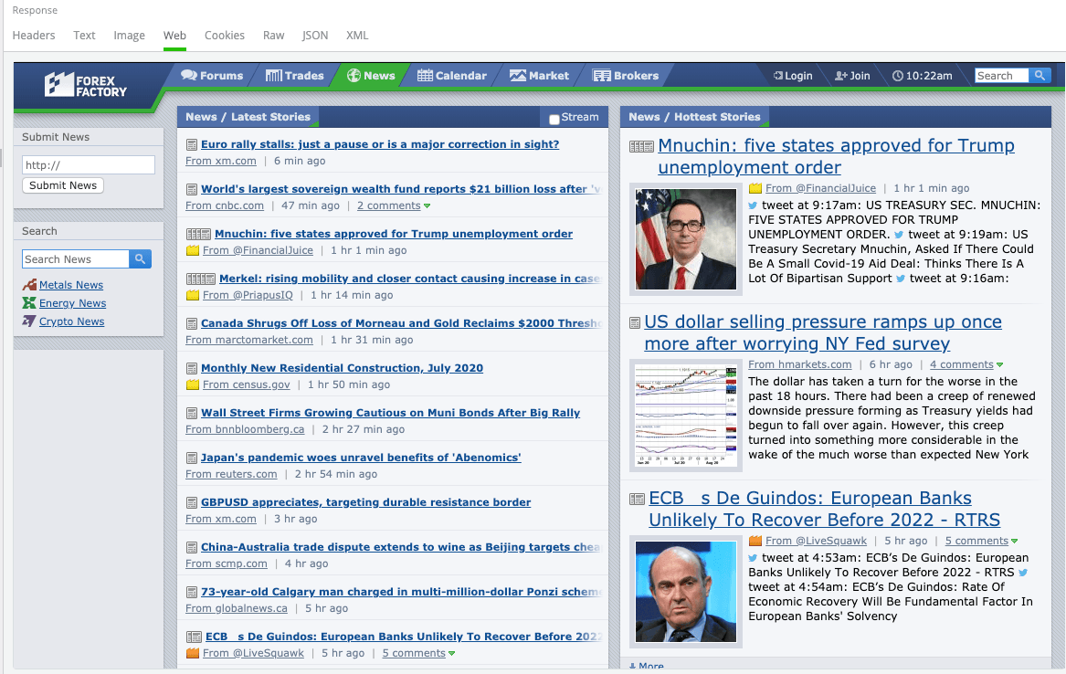The width and height of the screenshot is (1066, 674).
Task: Switch to the Text response tab
Action: 84,36
